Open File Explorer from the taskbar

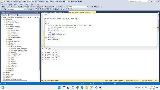pos(87,87)
